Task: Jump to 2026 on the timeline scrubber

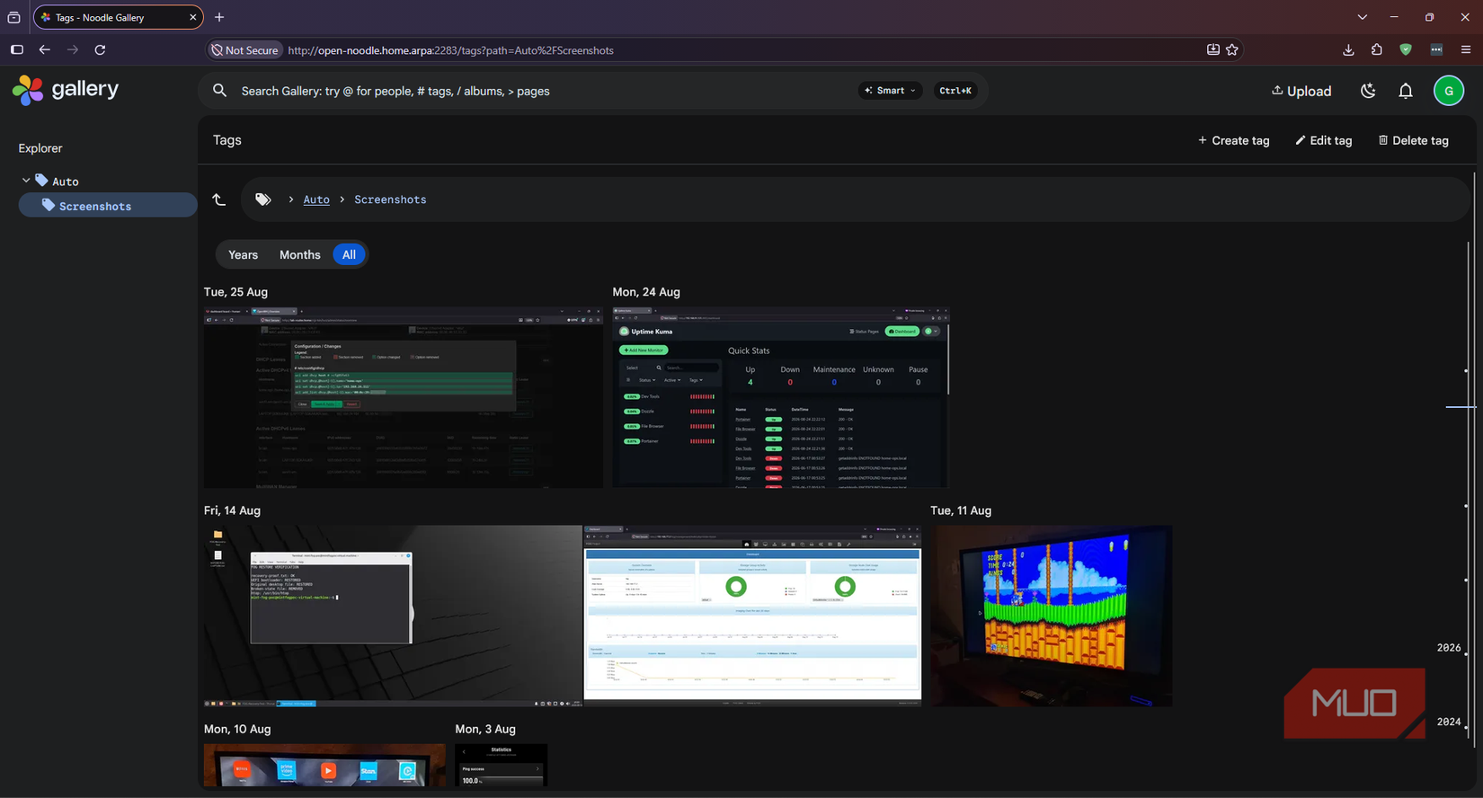Action: point(1449,648)
